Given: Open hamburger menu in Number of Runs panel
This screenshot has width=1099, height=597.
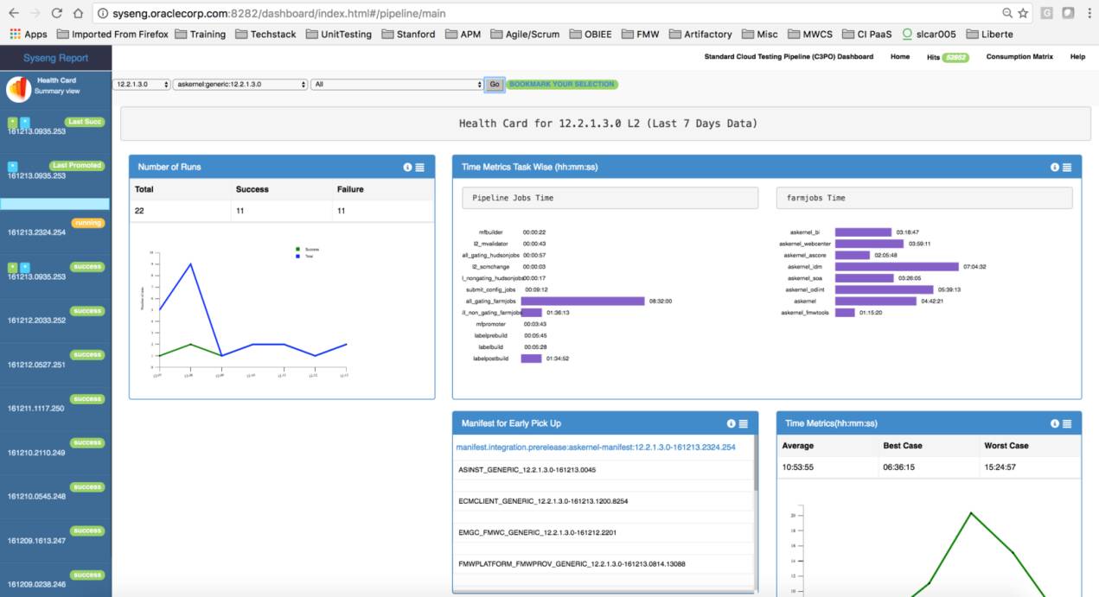Looking at the screenshot, I should 419,168.
